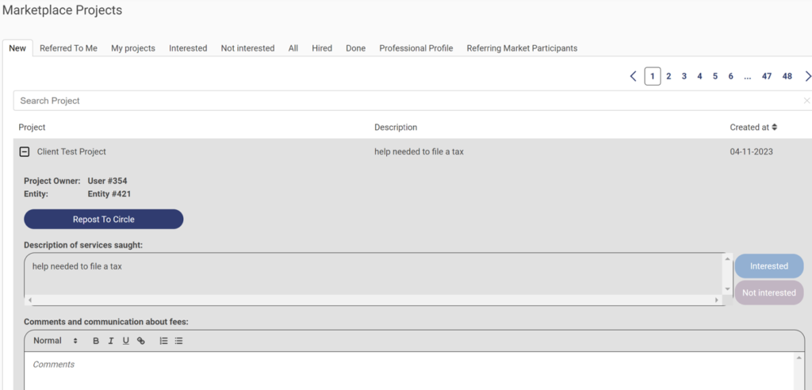Go to the next page arrow
812x390 pixels.
point(807,76)
